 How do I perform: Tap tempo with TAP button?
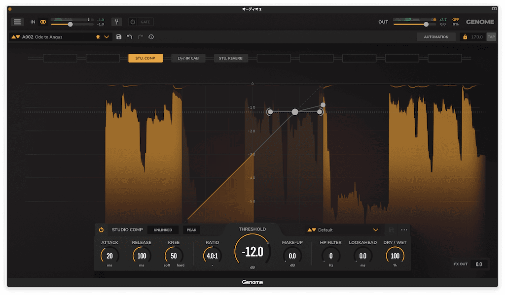491,37
